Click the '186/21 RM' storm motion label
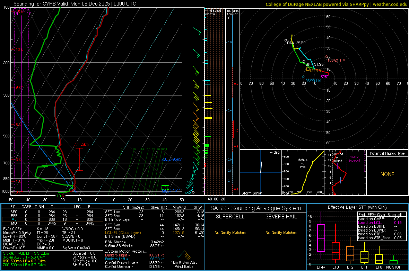 click(x=337, y=60)
